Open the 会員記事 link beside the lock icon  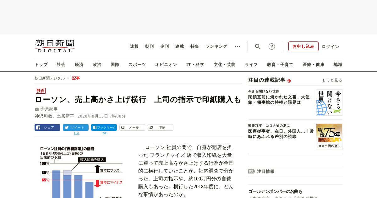[49, 109]
